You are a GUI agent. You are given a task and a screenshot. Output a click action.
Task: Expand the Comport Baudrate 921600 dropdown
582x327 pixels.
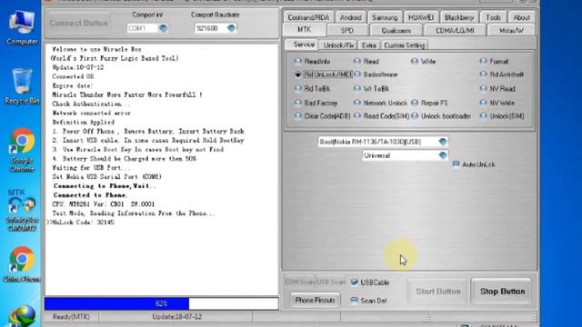pyautogui.click(x=231, y=28)
